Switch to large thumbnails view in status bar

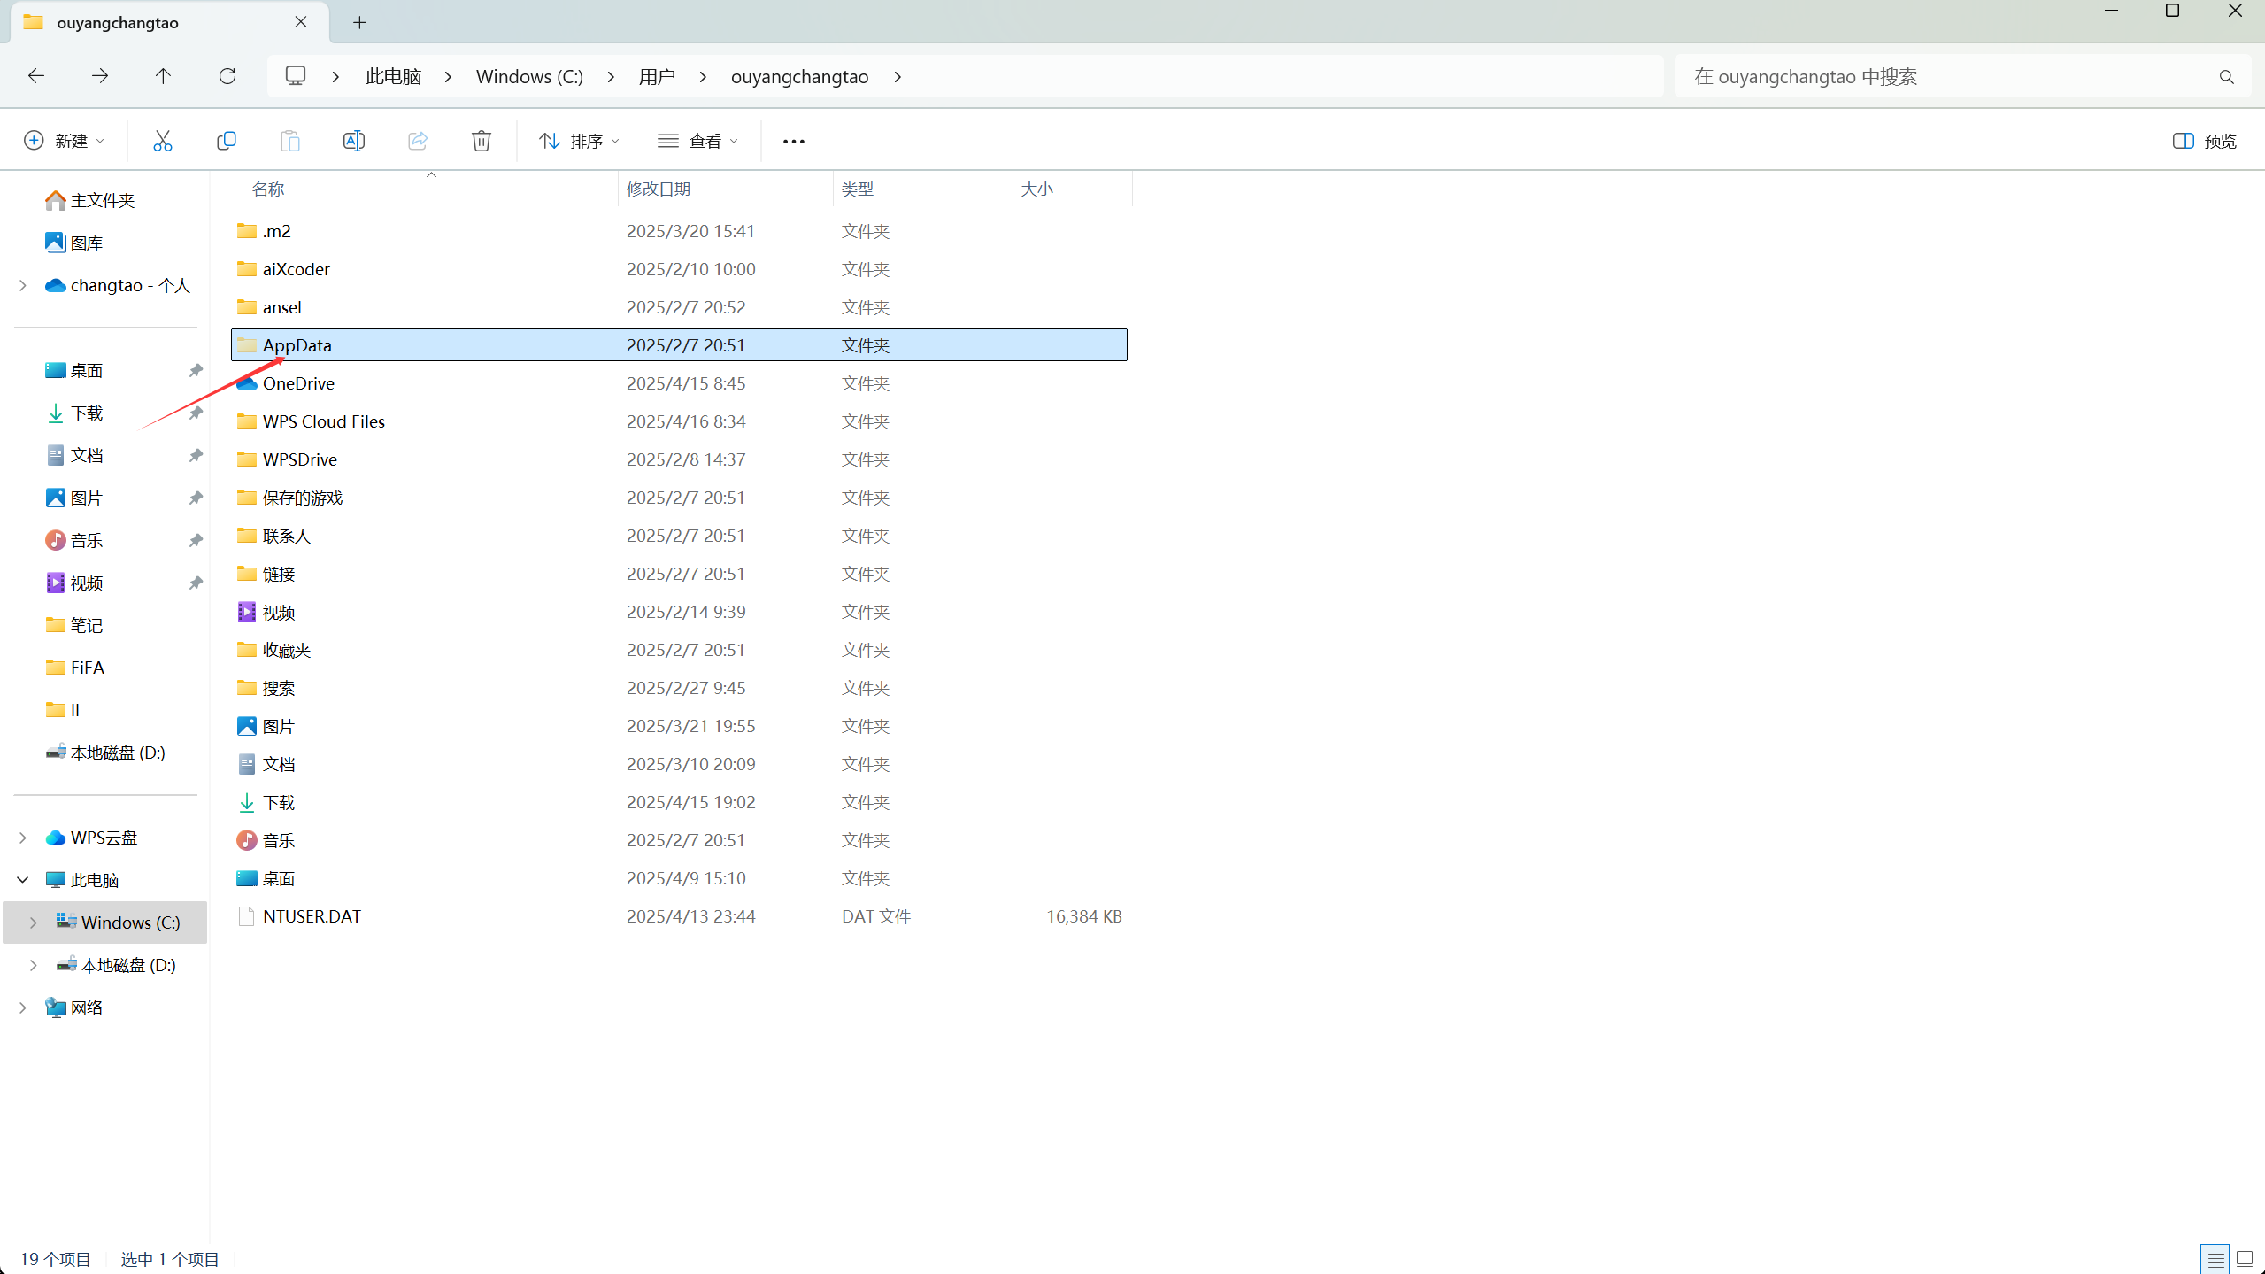pyautogui.click(x=2245, y=1258)
